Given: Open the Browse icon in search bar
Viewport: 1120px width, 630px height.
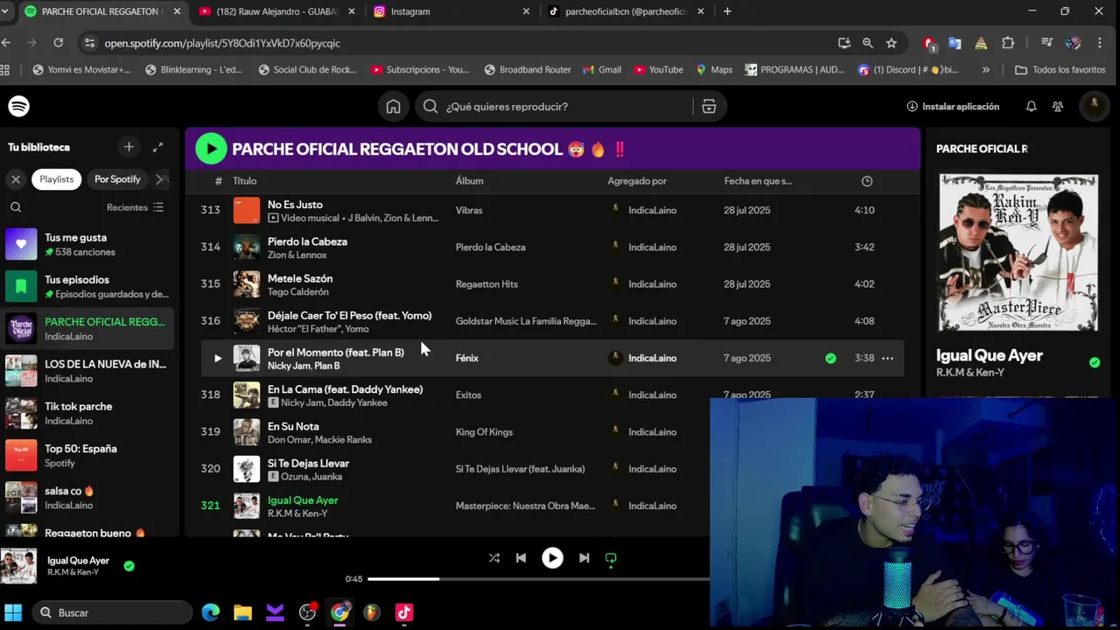Looking at the screenshot, I should [x=709, y=107].
